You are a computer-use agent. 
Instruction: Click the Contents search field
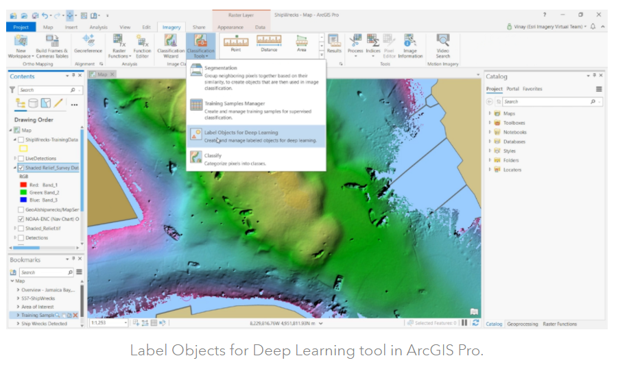pyautogui.click(x=49, y=90)
